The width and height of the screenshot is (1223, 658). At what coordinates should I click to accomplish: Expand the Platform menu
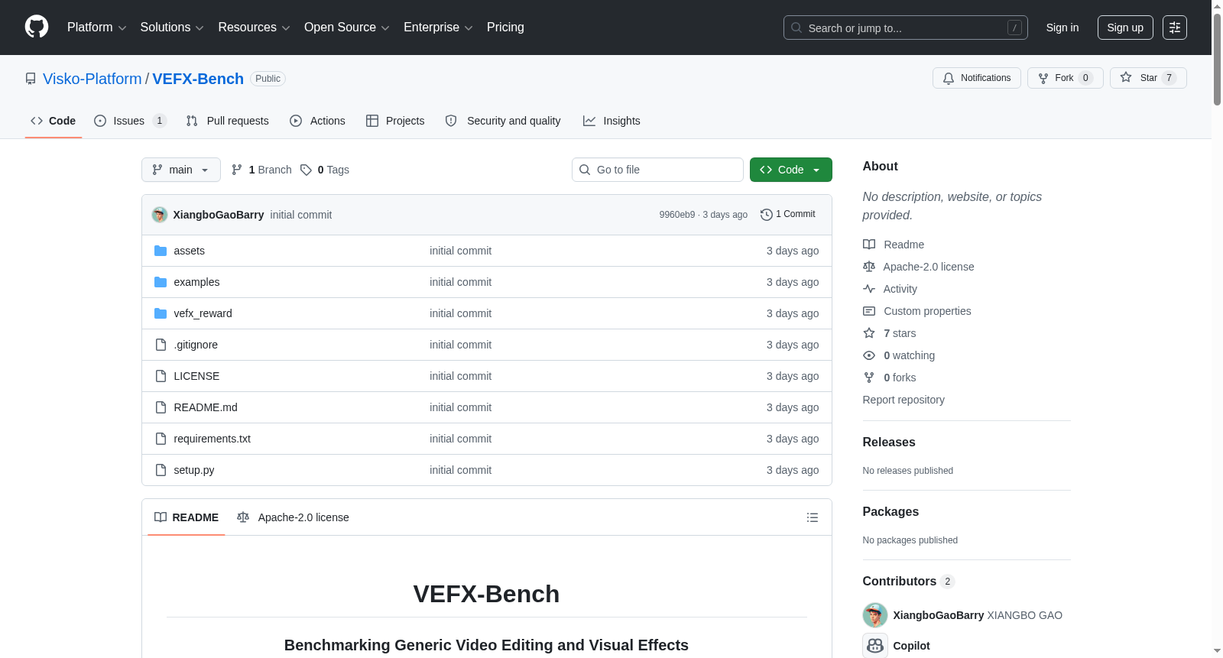click(96, 28)
